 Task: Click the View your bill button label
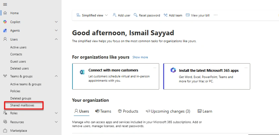200,15
